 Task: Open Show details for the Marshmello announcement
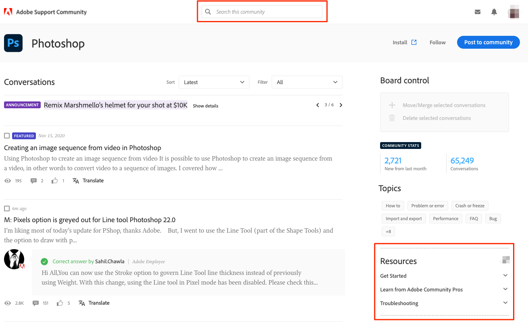tap(205, 105)
